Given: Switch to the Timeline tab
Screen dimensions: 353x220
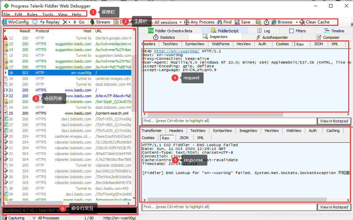Looking at the screenshot, I should point(334,31).
